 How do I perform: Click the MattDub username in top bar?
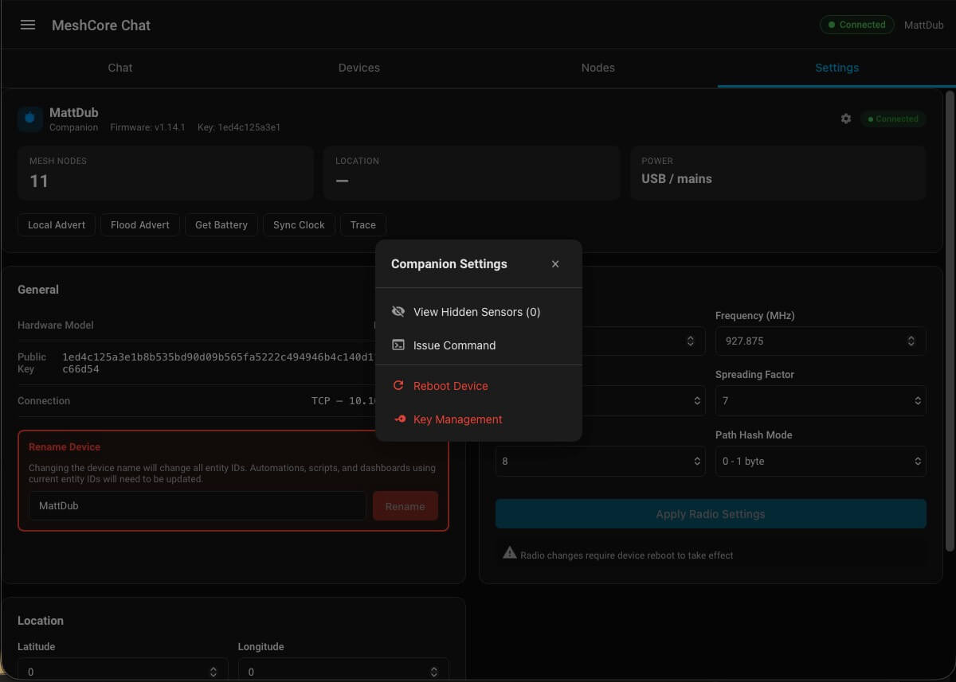[x=923, y=25]
